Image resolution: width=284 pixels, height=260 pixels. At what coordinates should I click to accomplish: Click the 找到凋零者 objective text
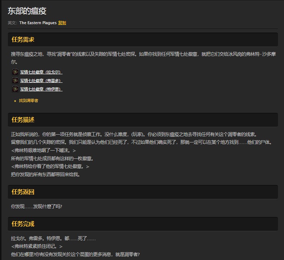28,101
